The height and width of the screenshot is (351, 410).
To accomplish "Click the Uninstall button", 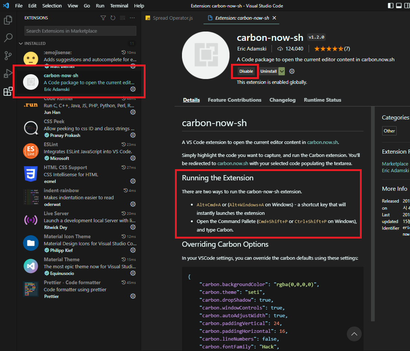I will tap(268, 71).
